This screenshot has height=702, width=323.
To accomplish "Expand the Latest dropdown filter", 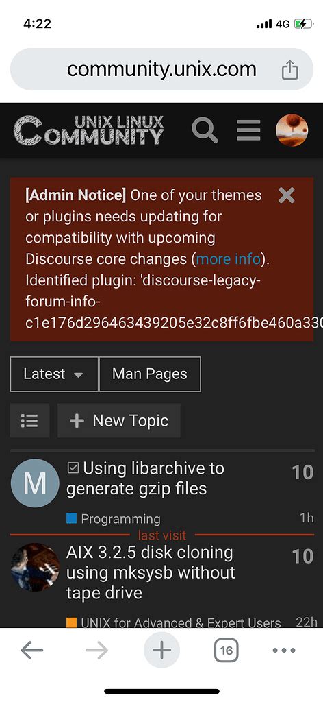I will coord(54,374).
